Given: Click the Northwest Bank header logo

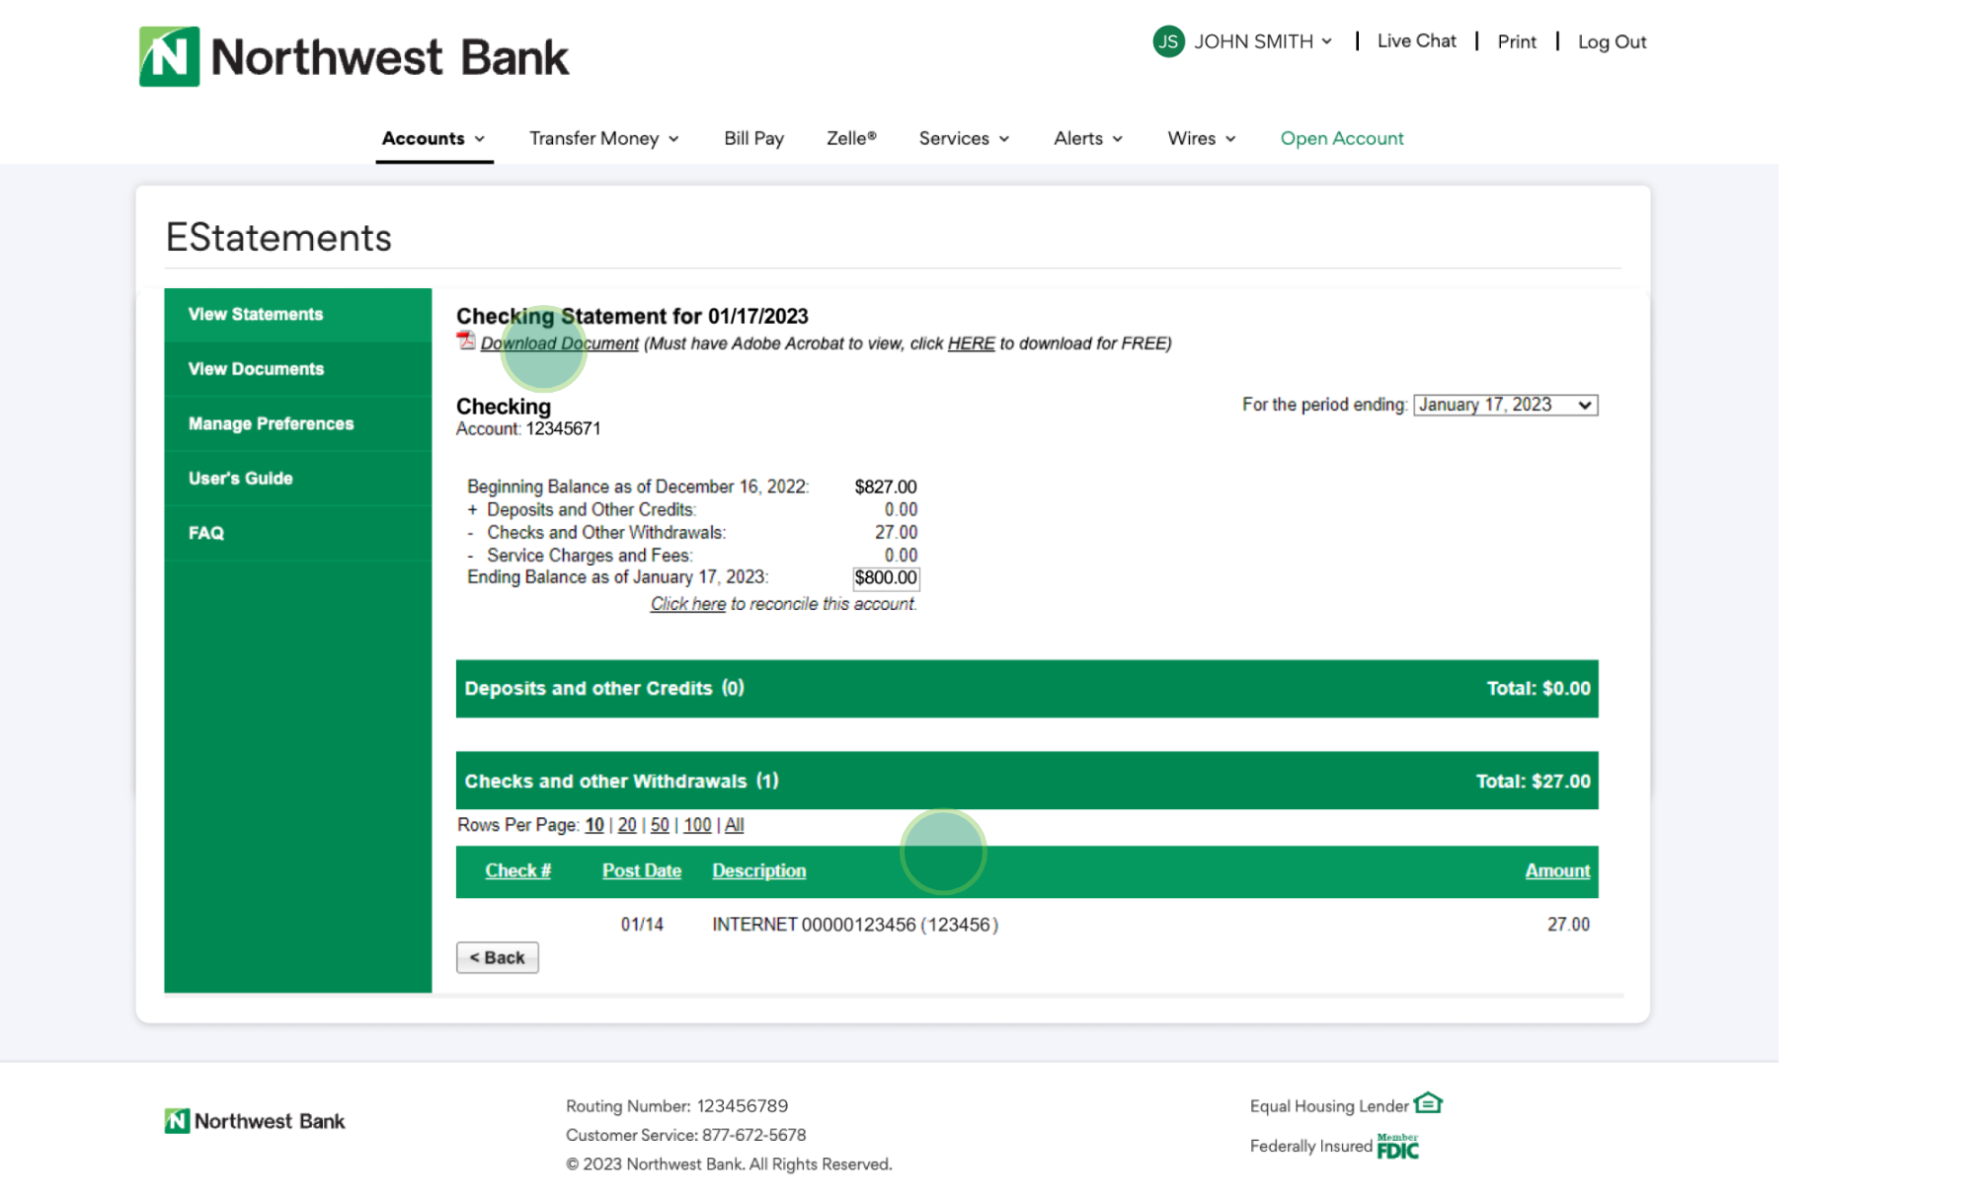Looking at the screenshot, I should tap(354, 56).
